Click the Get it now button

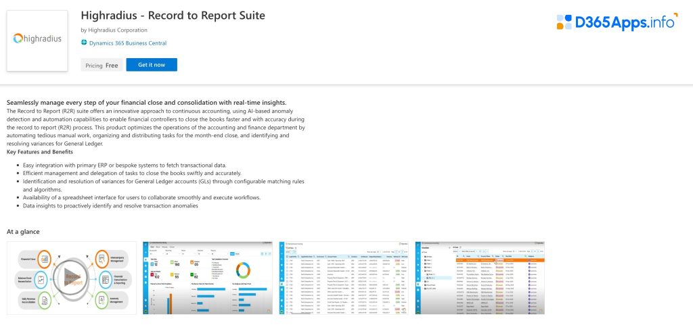click(x=152, y=65)
